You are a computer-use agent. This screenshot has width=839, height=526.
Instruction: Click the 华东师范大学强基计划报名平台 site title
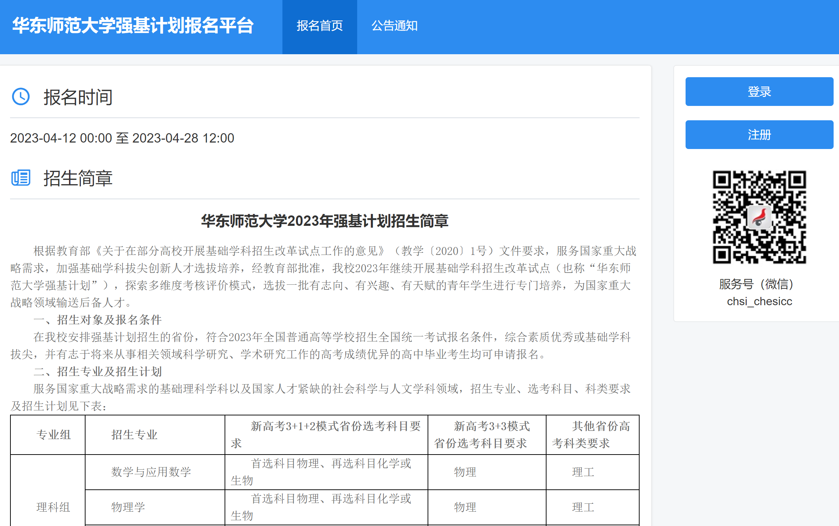pos(133,26)
